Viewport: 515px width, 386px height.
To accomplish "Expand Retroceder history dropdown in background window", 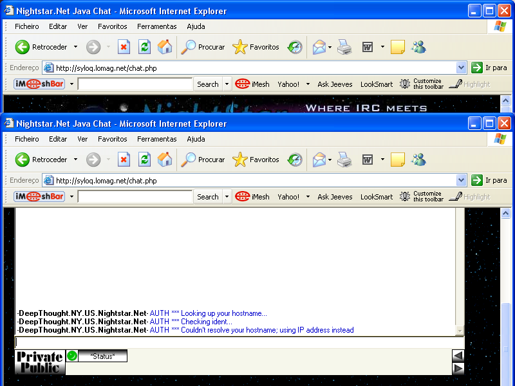I will 75,47.
